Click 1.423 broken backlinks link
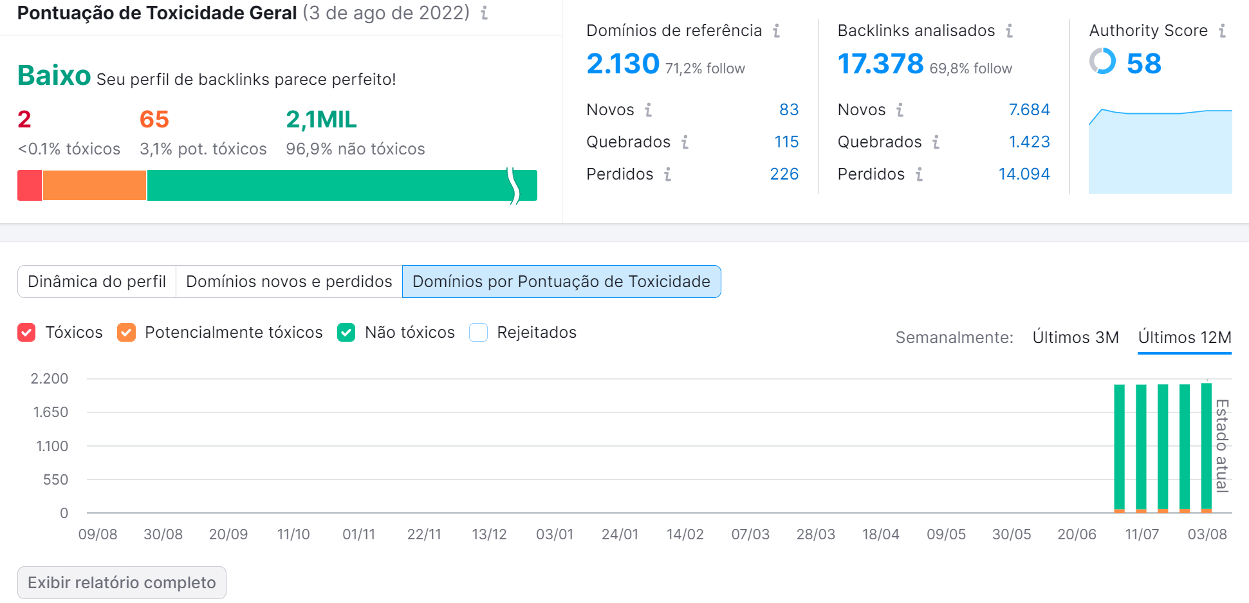1249x603 pixels. [x=1029, y=142]
